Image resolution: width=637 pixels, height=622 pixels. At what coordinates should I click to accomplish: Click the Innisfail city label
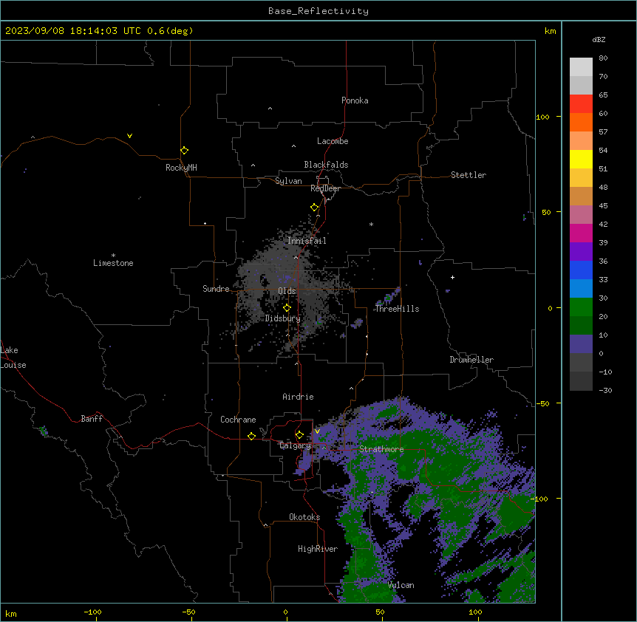tap(307, 241)
